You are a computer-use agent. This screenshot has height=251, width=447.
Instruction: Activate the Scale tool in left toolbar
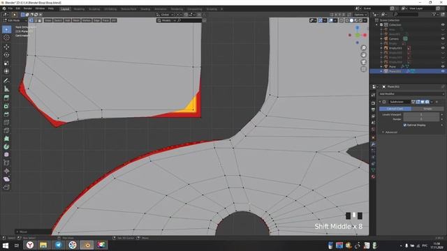point(6,63)
